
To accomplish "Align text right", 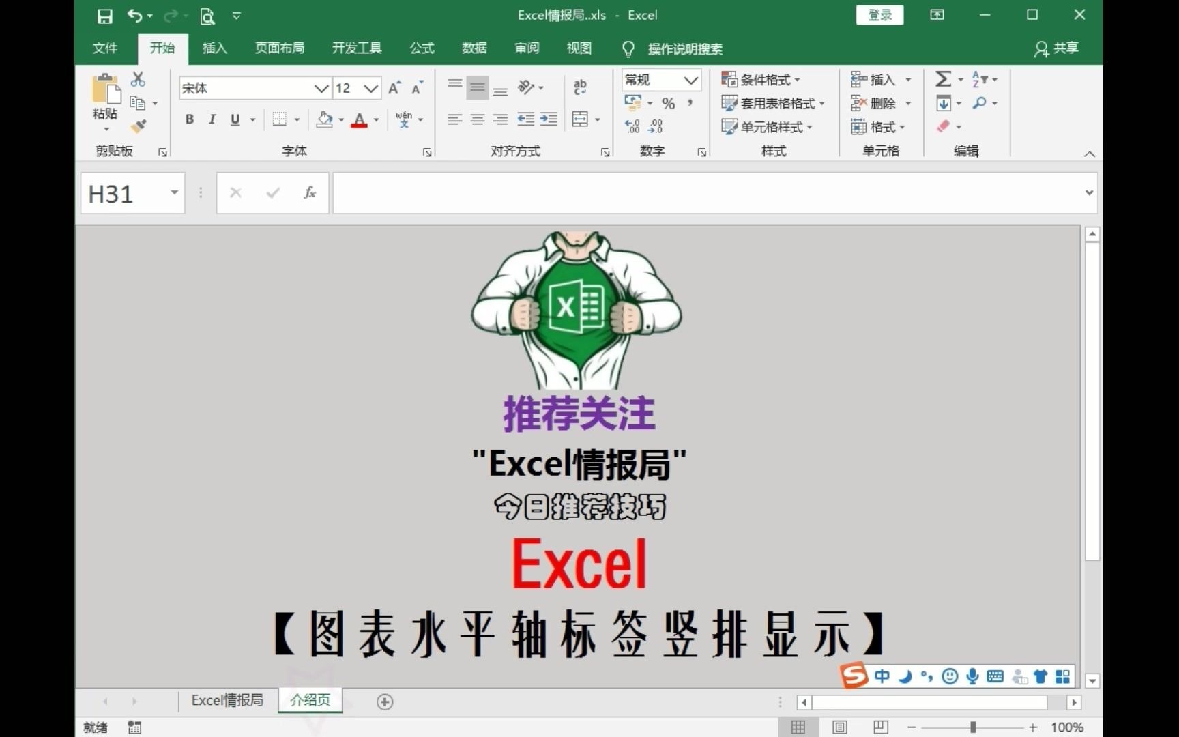I will [x=500, y=119].
